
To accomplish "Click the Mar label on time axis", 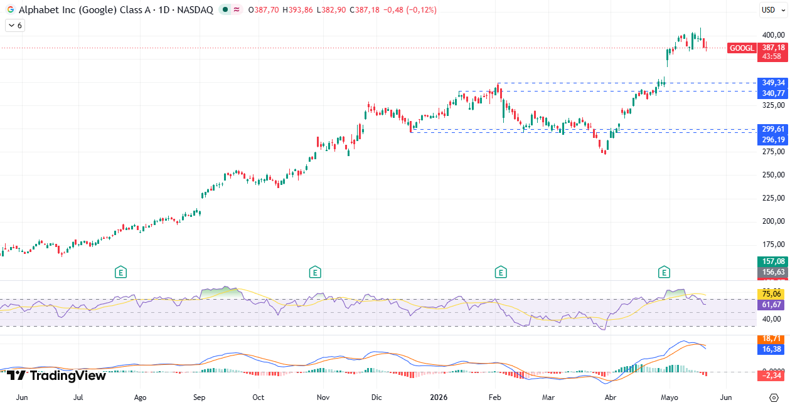I will 548,397.
